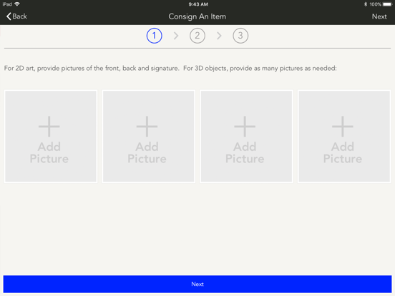
Task: Tap the blue Next button at bottom
Action: click(x=197, y=284)
